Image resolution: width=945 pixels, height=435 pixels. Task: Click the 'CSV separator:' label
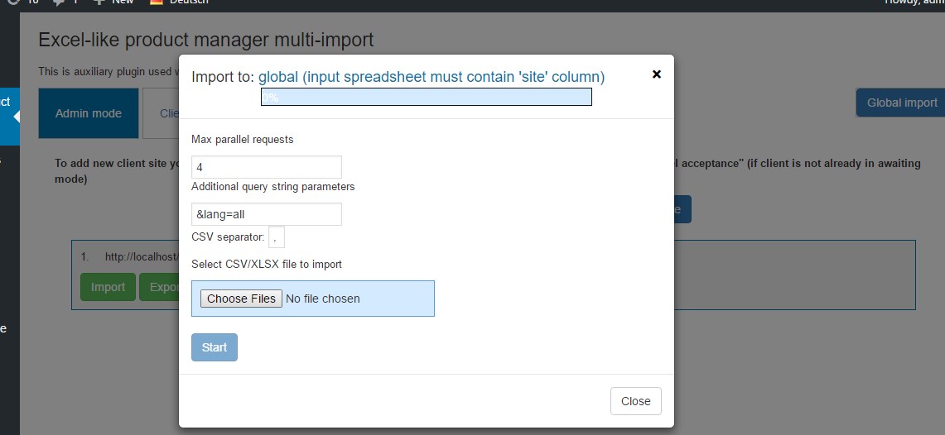228,237
